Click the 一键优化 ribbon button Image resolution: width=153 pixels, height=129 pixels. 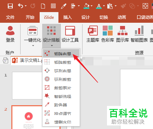pos(33,34)
